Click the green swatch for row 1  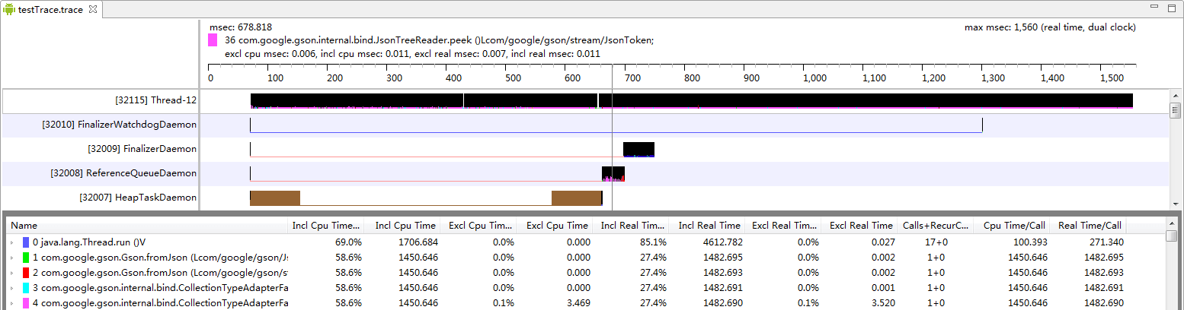coord(26,258)
